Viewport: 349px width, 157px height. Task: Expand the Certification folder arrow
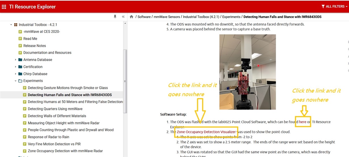(x=16, y=67)
